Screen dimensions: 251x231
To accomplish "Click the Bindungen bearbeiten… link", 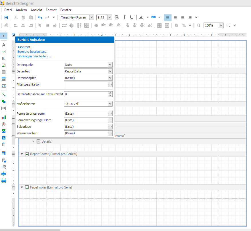I will [x=34, y=56].
